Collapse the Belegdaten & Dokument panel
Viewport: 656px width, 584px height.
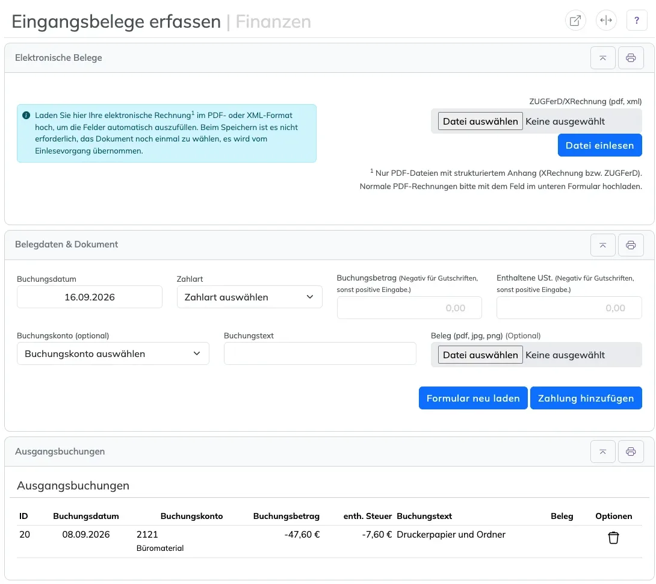pyautogui.click(x=602, y=245)
